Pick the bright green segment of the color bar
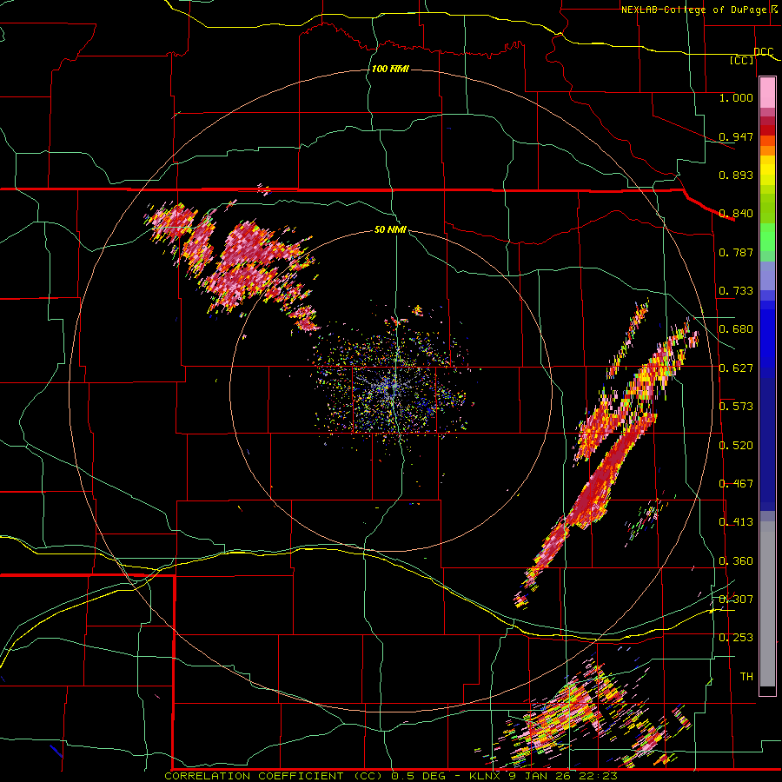The image size is (782, 782). pos(767,237)
